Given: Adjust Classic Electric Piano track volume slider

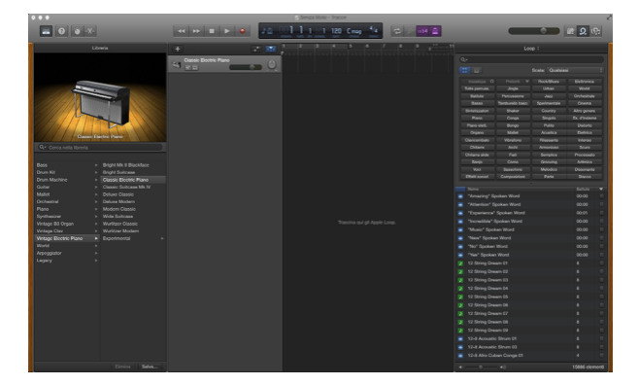Looking at the screenshot, I should (246, 67).
